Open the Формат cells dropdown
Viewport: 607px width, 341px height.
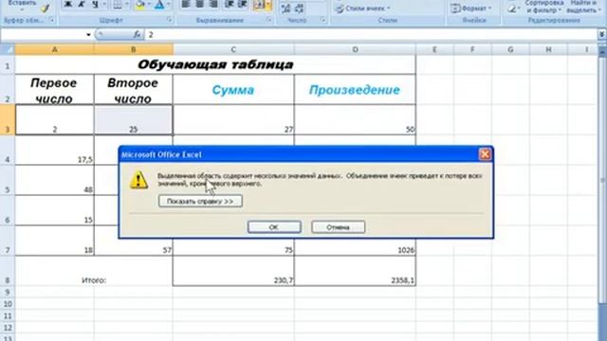click(x=471, y=9)
